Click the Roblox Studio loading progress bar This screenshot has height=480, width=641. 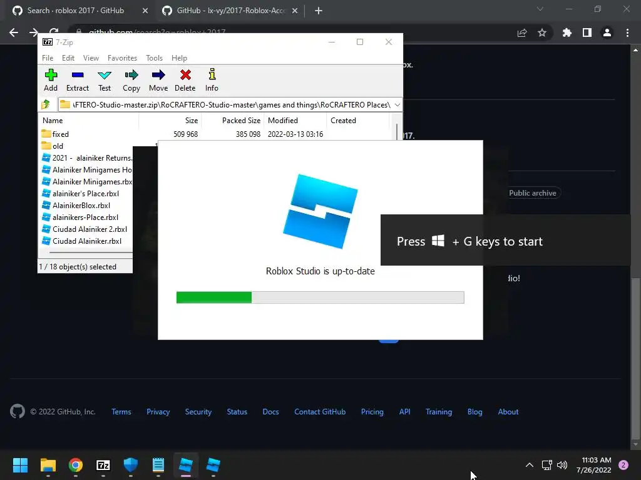[320, 297]
